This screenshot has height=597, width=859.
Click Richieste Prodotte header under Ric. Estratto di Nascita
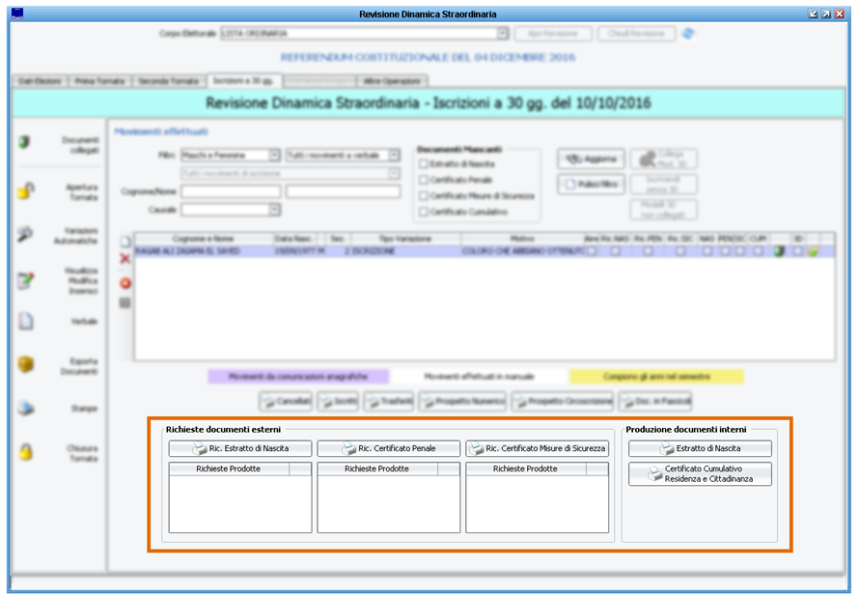click(229, 469)
